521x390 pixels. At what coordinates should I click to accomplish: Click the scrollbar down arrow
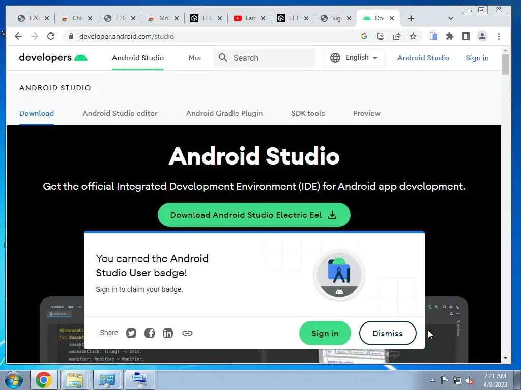pyautogui.click(x=505, y=358)
